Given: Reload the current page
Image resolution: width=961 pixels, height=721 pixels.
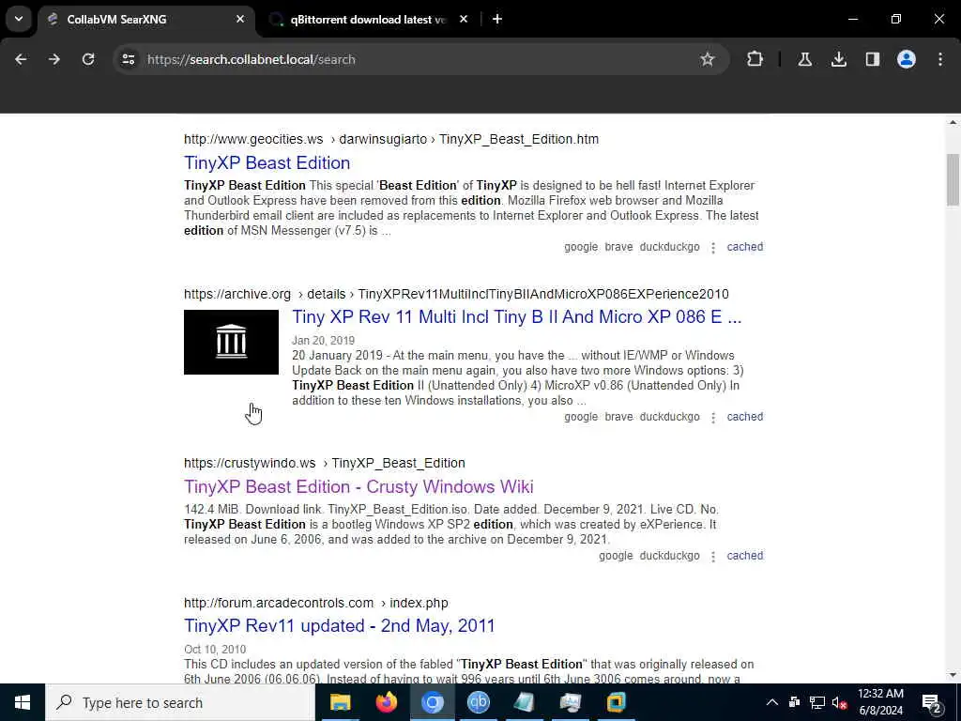Looking at the screenshot, I should 88,59.
